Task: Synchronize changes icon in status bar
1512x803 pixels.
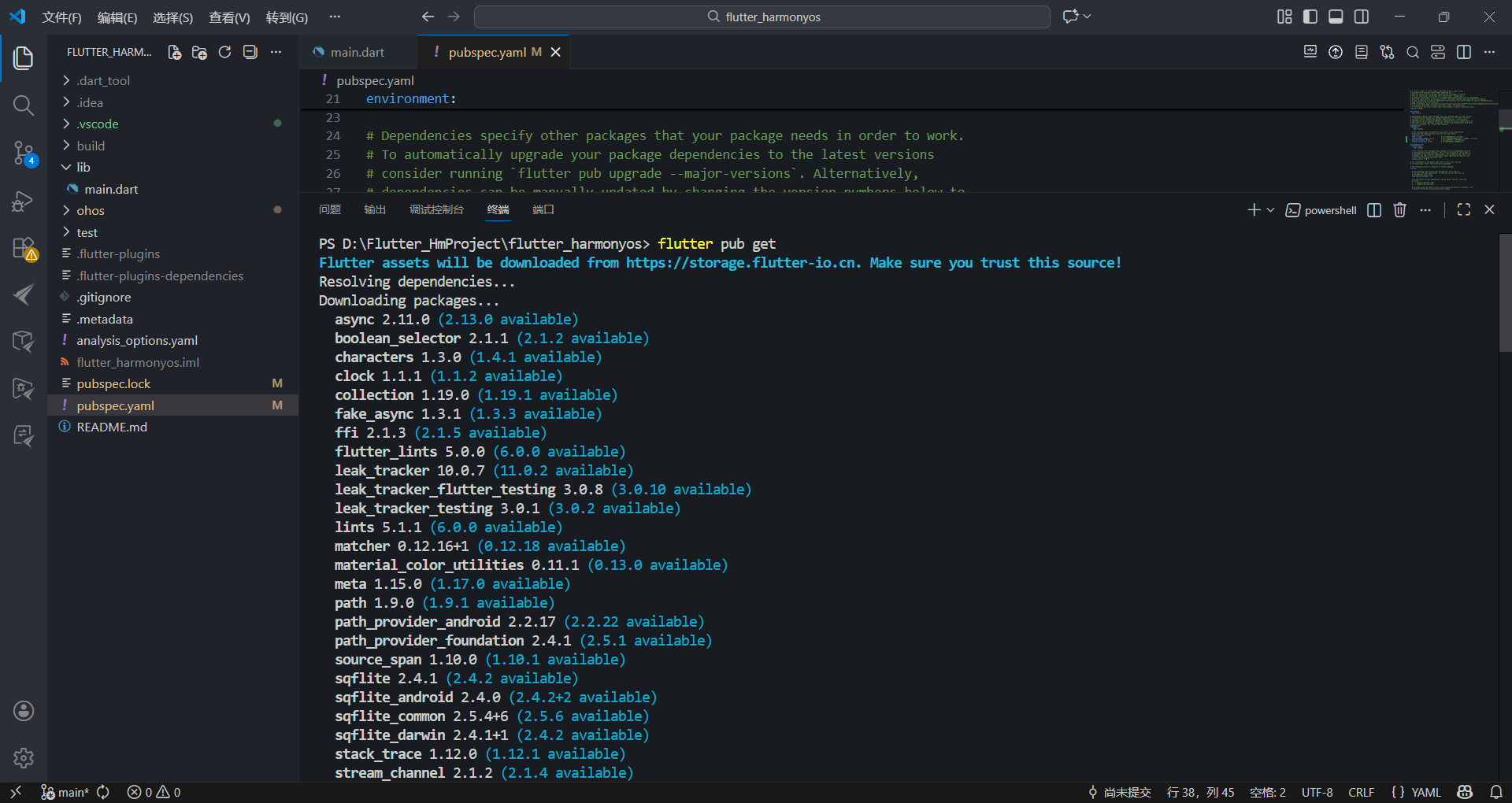Action: [x=103, y=792]
